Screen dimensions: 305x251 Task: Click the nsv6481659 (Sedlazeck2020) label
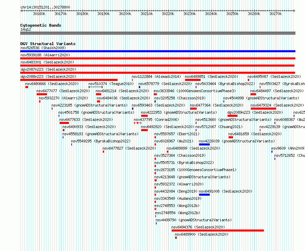coord(255,134)
